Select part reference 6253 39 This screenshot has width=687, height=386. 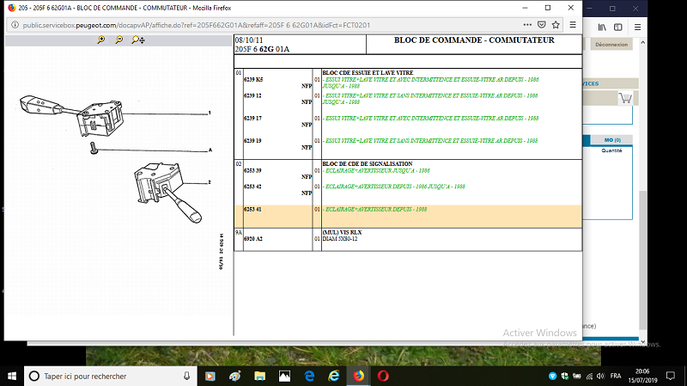coord(252,170)
